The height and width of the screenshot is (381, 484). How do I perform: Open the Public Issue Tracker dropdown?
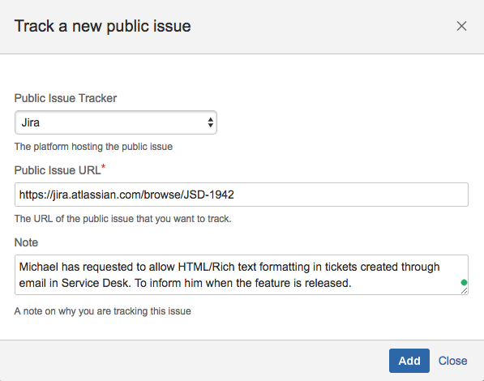(x=116, y=122)
